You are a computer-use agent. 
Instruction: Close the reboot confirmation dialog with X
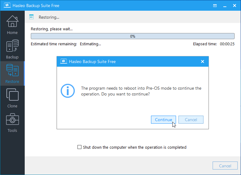202,61
